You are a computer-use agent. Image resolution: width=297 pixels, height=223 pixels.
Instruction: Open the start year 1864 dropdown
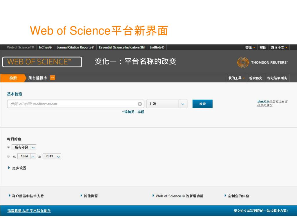pyautogui.click(x=26, y=156)
